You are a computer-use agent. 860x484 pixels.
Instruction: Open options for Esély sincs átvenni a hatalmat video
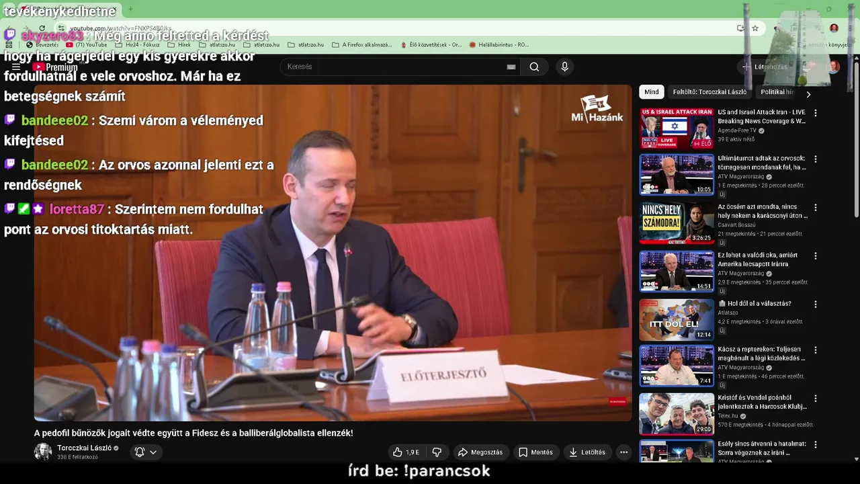click(x=816, y=445)
